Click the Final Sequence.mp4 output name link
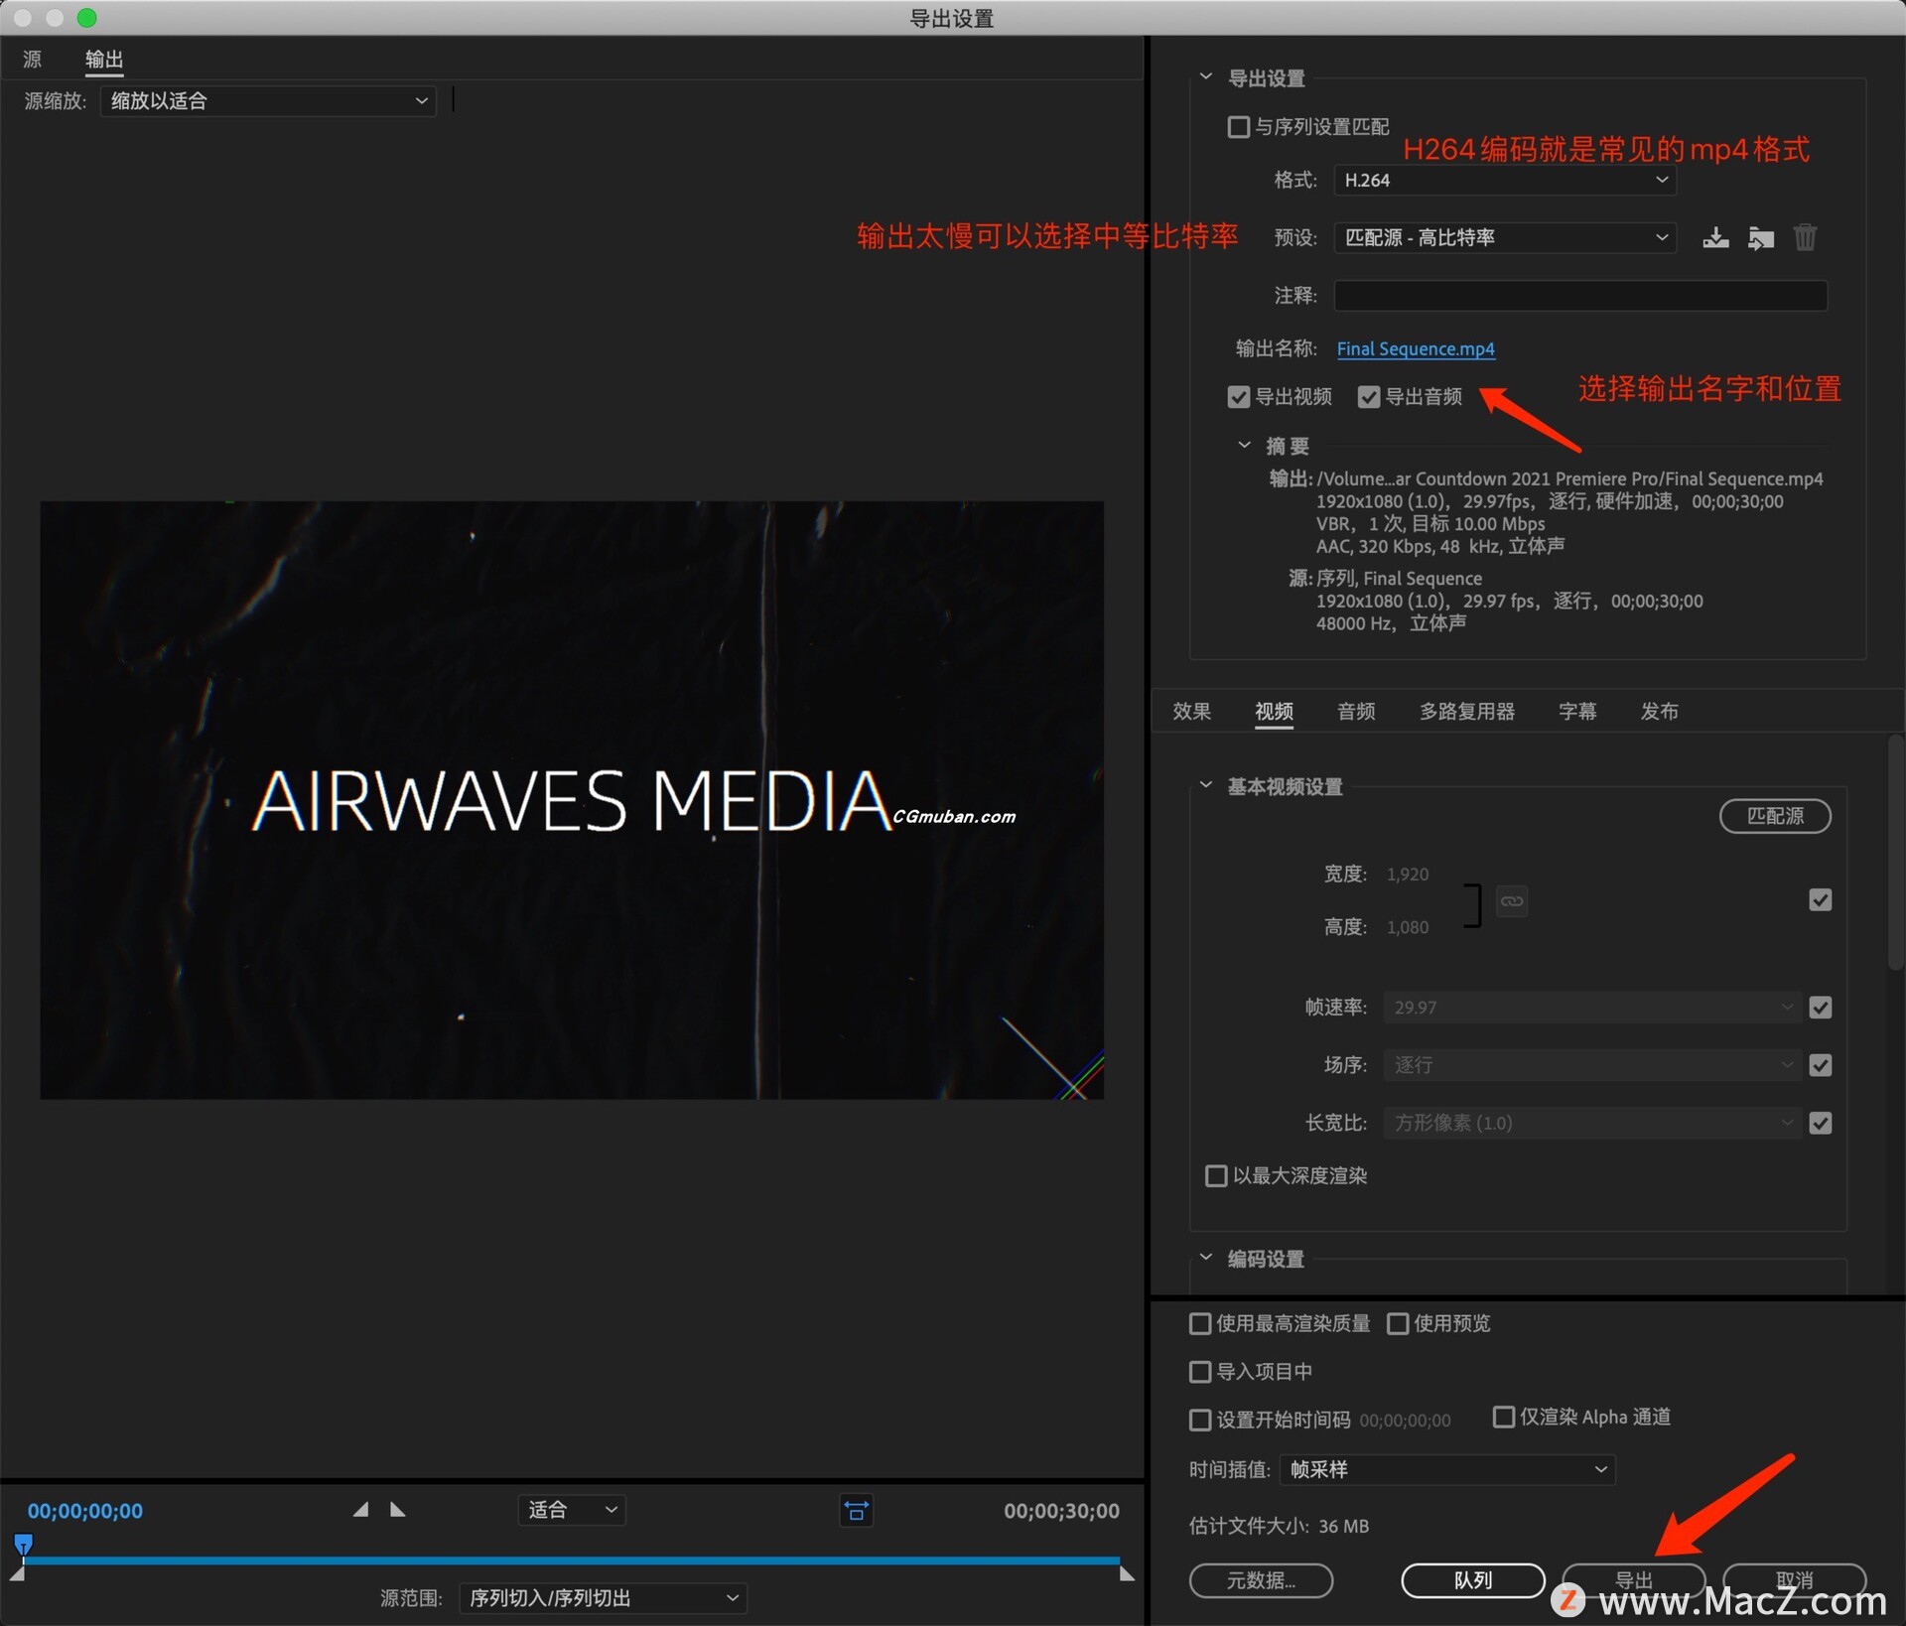1906x1626 pixels. [x=1415, y=348]
